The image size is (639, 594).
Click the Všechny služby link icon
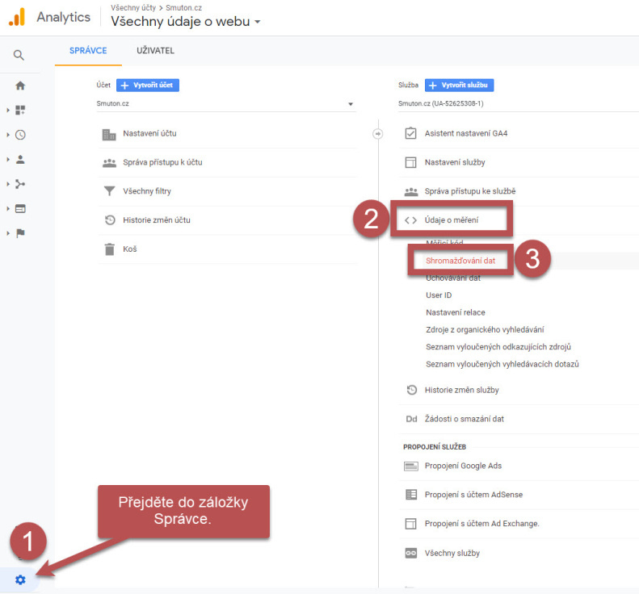click(x=410, y=553)
